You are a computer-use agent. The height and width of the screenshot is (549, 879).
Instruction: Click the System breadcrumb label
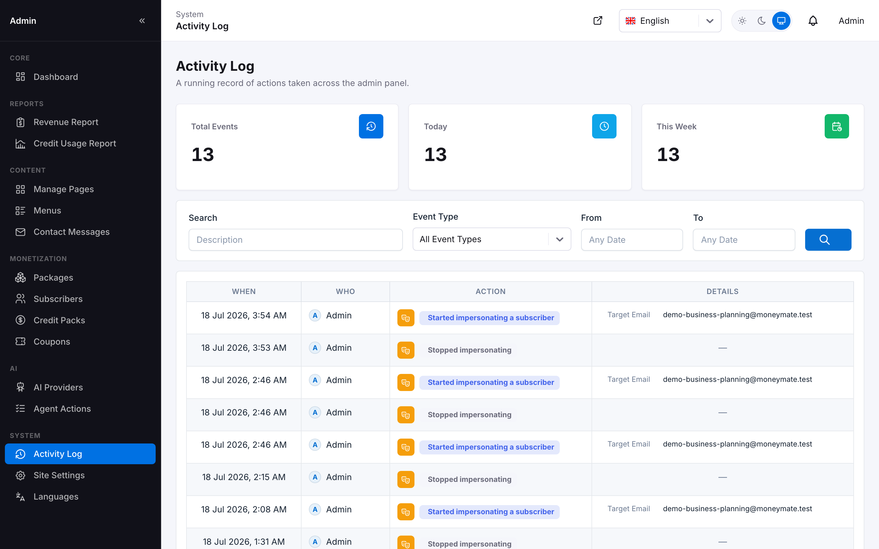click(x=189, y=14)
